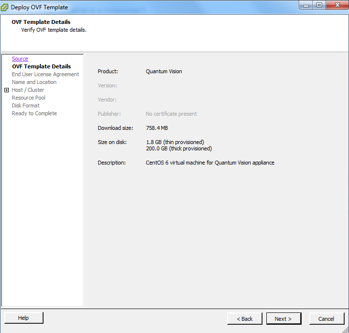The height and width of the screenshot is (333, 349).
Task: Click the OVF Template Details page heading
Action: click(41, 22)
